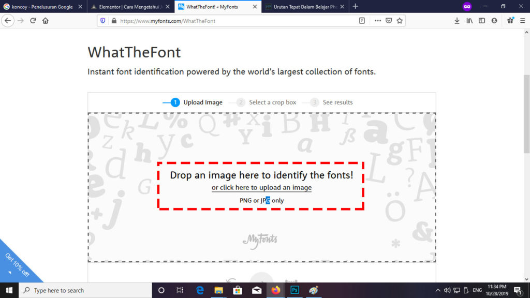This screenshot has height=298, width=530.
Task: Open the browser home page
Action: [46, 21]
